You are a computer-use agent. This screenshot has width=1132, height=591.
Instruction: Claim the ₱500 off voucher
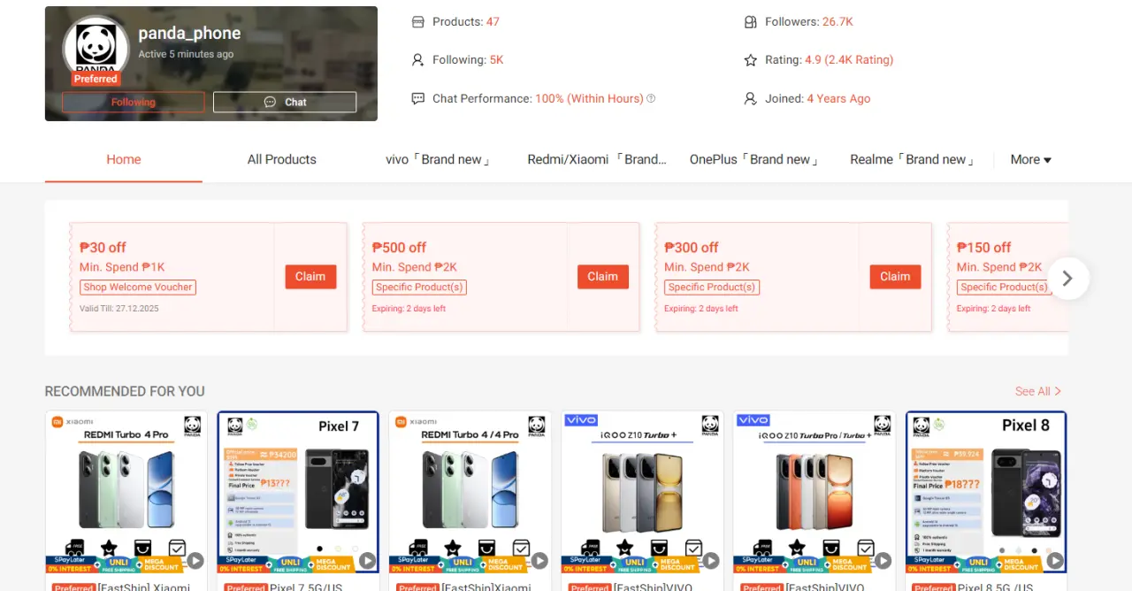coord(603,277)
